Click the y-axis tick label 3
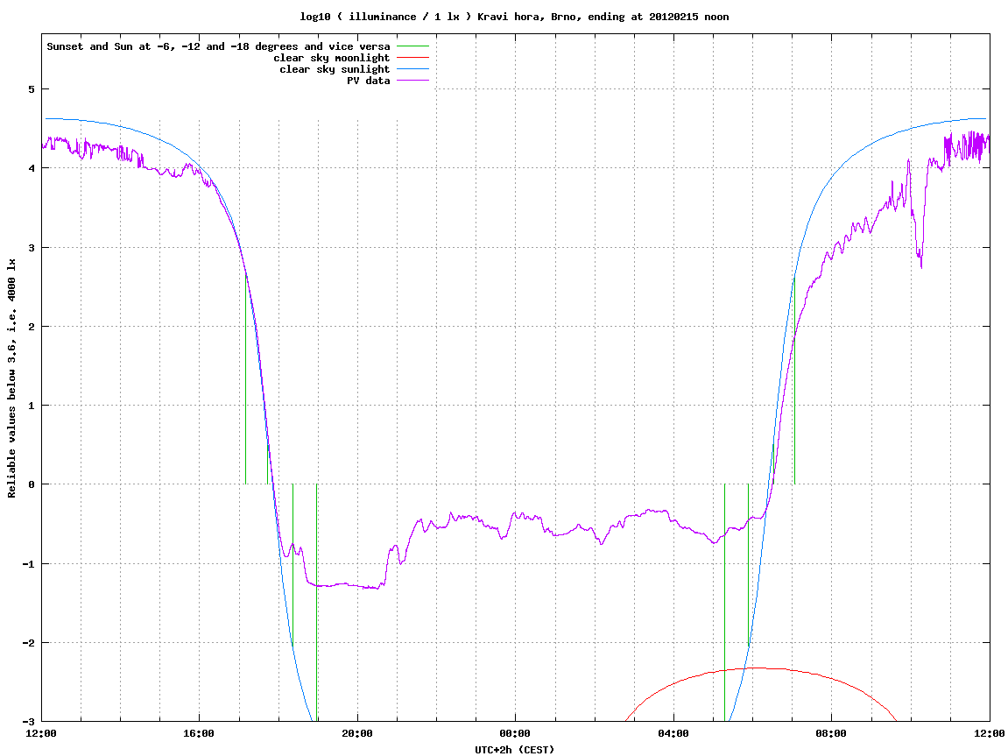The width and height of the screenshot is (1008, 756). 31,248
